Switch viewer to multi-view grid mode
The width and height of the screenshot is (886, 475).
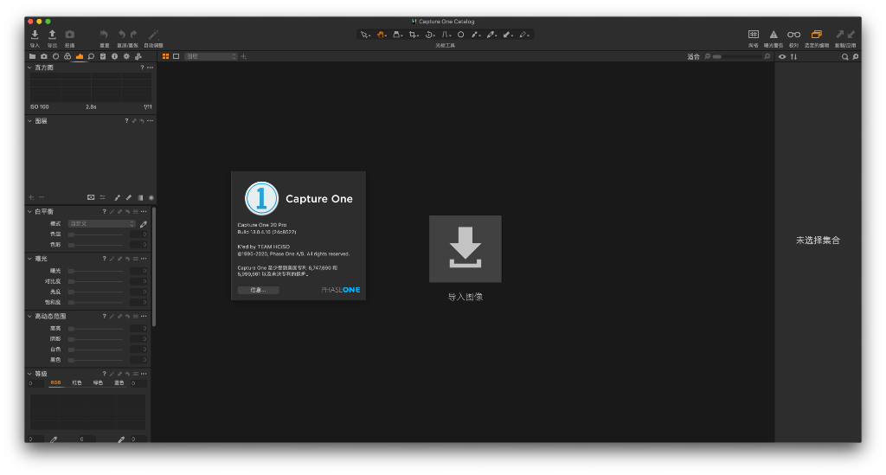pyautogui.click(x=165, y=56)
